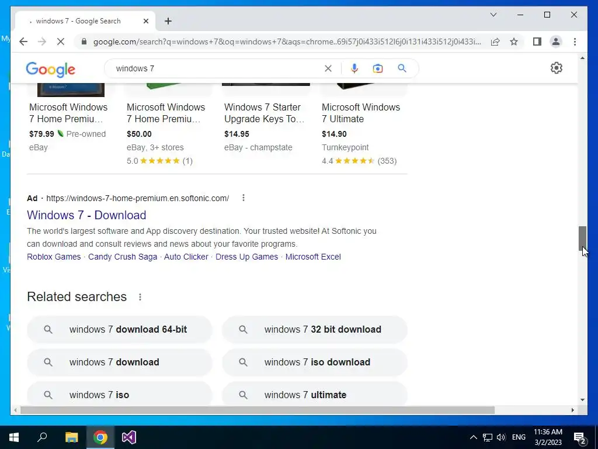Search related term windows 7 download
The height and width of the screenshot is (449, 598).
pyautogui.click(x=119, y=362)
